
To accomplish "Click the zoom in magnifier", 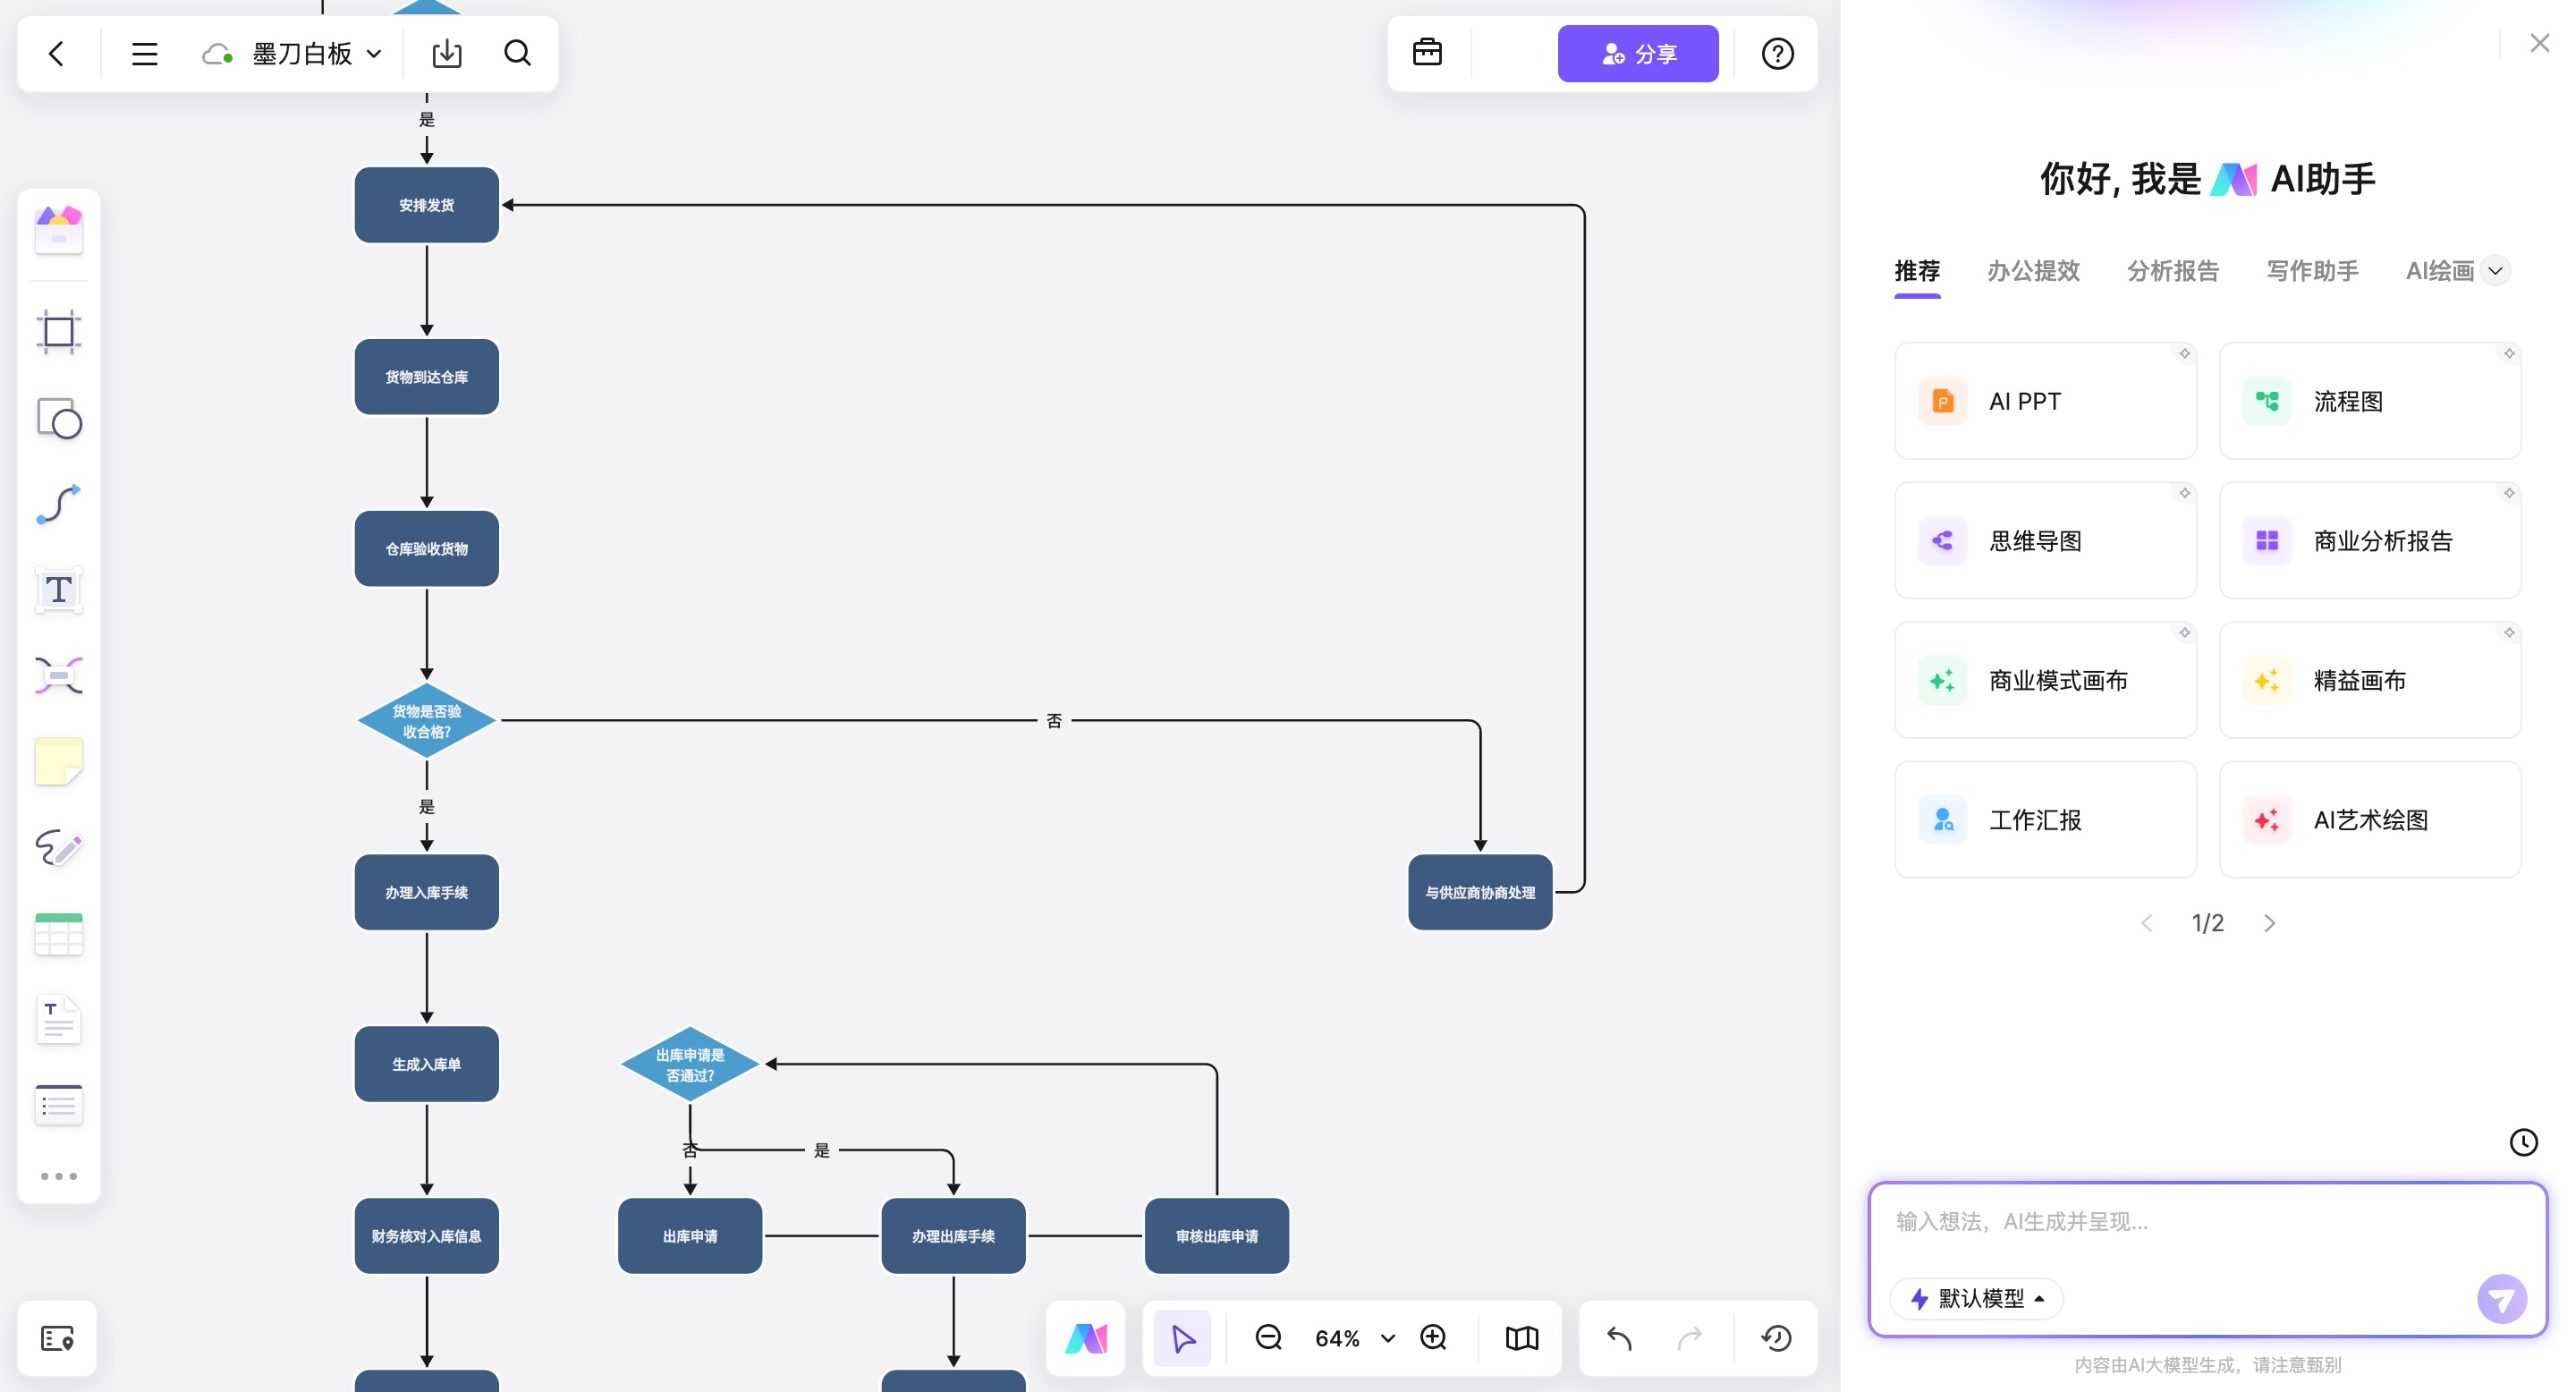I will 1433,1338.
